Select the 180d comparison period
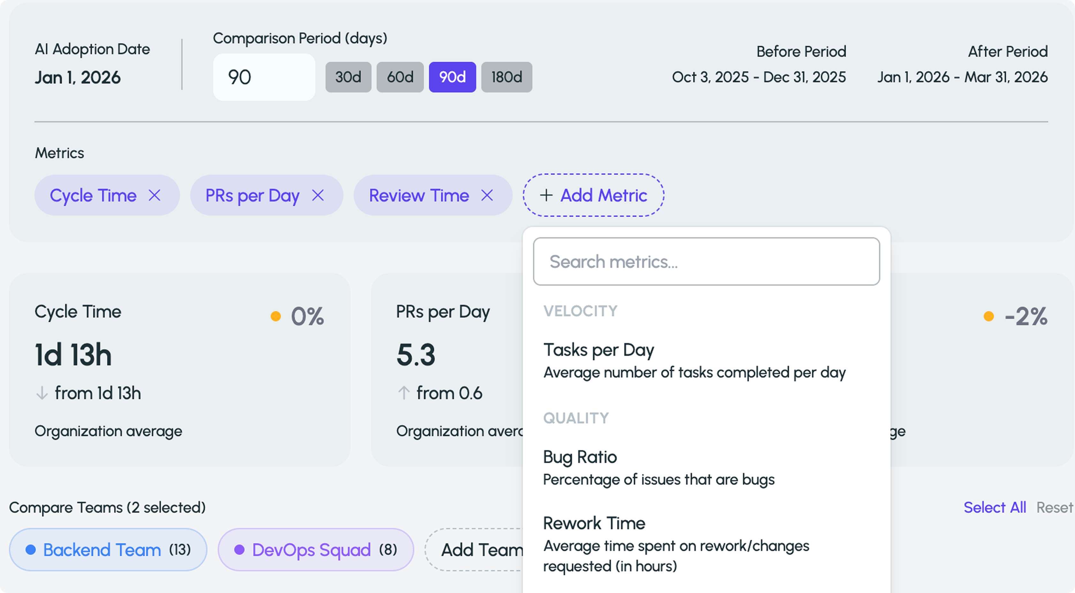 [x=506, y=77]
